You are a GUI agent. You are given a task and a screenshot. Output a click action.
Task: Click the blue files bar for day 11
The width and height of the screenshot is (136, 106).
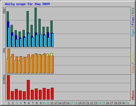point(48,35)
